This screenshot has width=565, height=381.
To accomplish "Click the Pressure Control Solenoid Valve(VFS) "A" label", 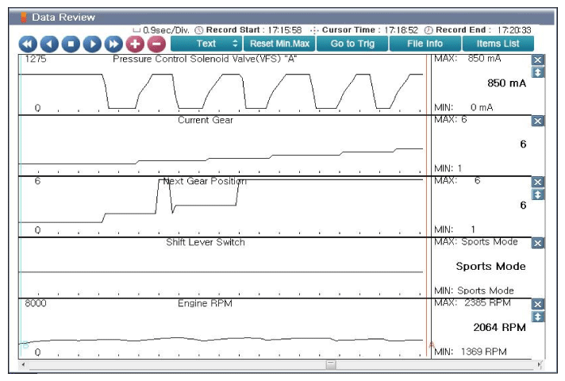I will click(x=205, y=59).
